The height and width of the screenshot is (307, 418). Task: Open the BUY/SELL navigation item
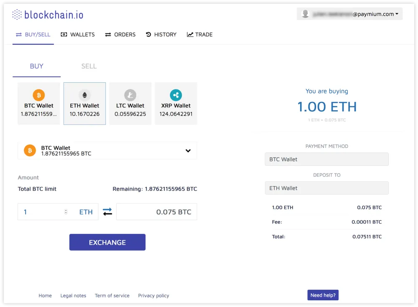pos(33,35)
